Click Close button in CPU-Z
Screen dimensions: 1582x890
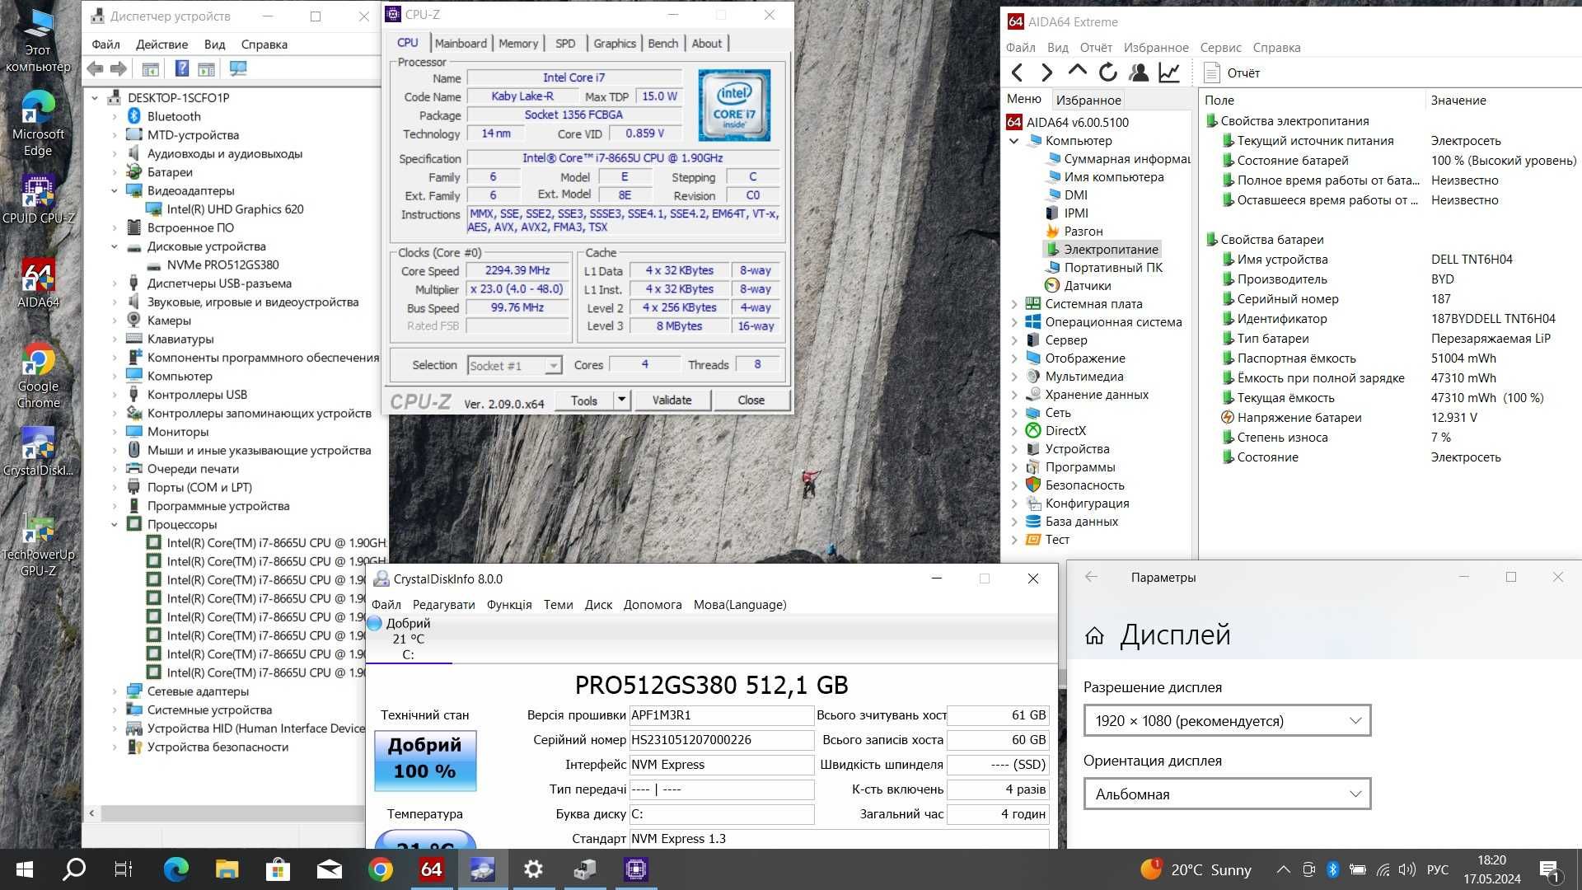point(750,400)
